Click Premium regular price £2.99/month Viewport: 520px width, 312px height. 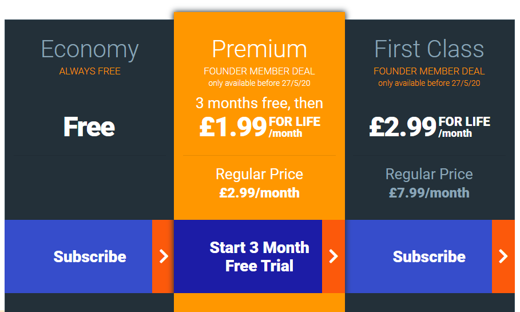(259, 193)
